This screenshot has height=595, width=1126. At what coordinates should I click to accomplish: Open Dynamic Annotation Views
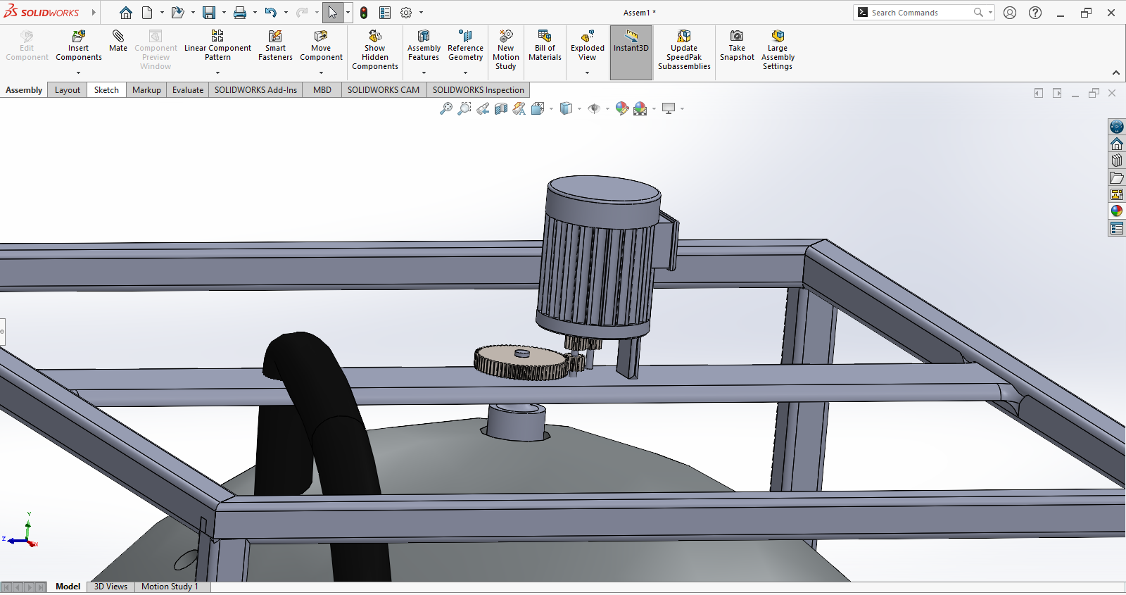click(519, 108)
